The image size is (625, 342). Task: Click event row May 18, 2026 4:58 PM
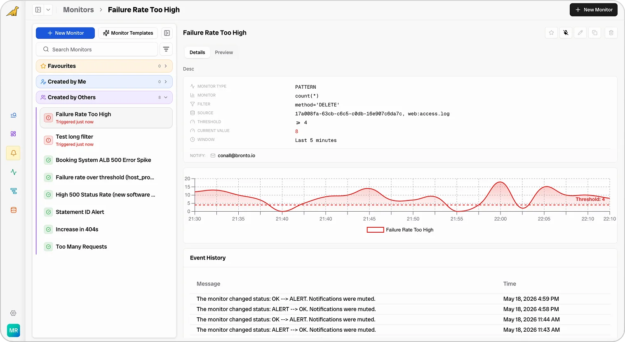coord(400,309)
